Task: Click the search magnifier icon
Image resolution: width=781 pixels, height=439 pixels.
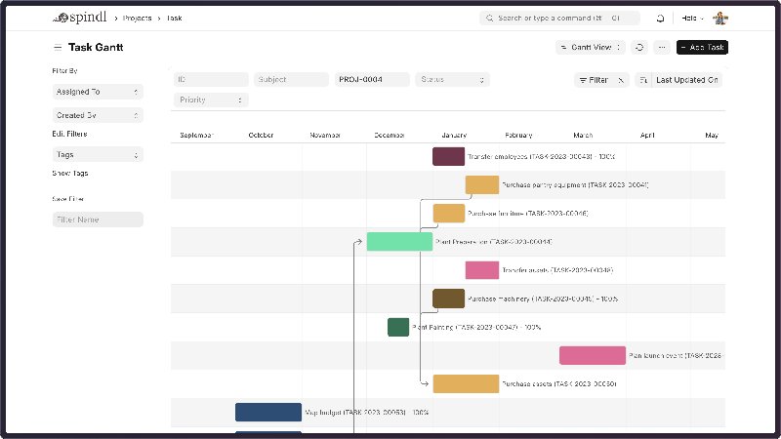Action: 490,18
